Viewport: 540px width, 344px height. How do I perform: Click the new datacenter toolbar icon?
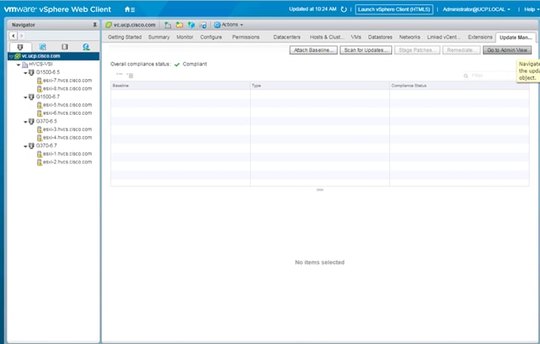click(168, 25)
